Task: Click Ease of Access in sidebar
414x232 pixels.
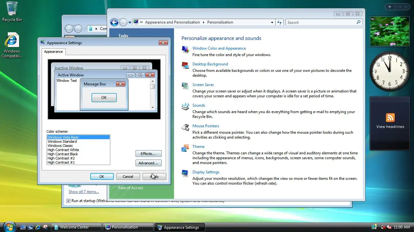Action: pos(131,188)
